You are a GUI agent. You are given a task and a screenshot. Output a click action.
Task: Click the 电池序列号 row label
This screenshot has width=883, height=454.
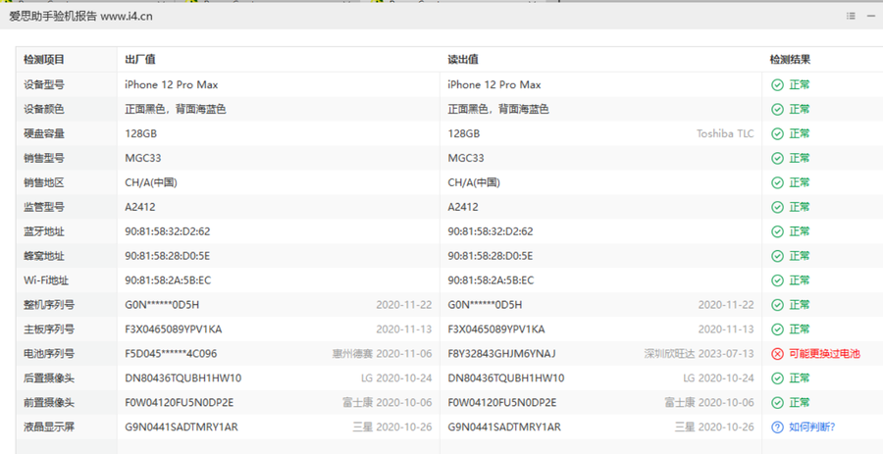tap(49, 354)
